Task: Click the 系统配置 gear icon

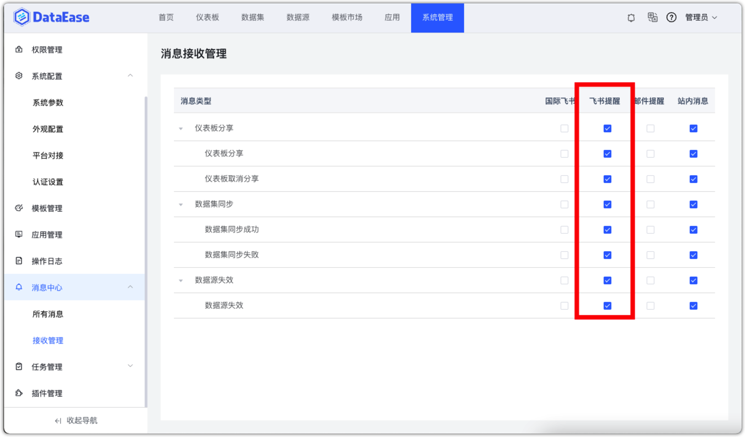Action: tap(19, 76)
